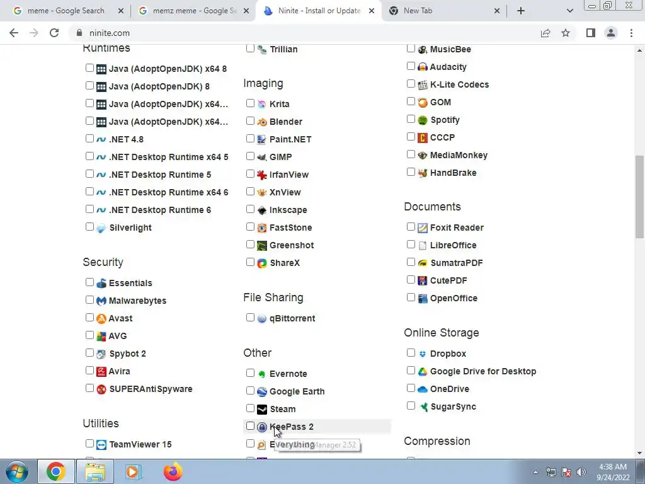Open the Chrome three-dot menu
645x484 pixels.
(x=631, y=33)
